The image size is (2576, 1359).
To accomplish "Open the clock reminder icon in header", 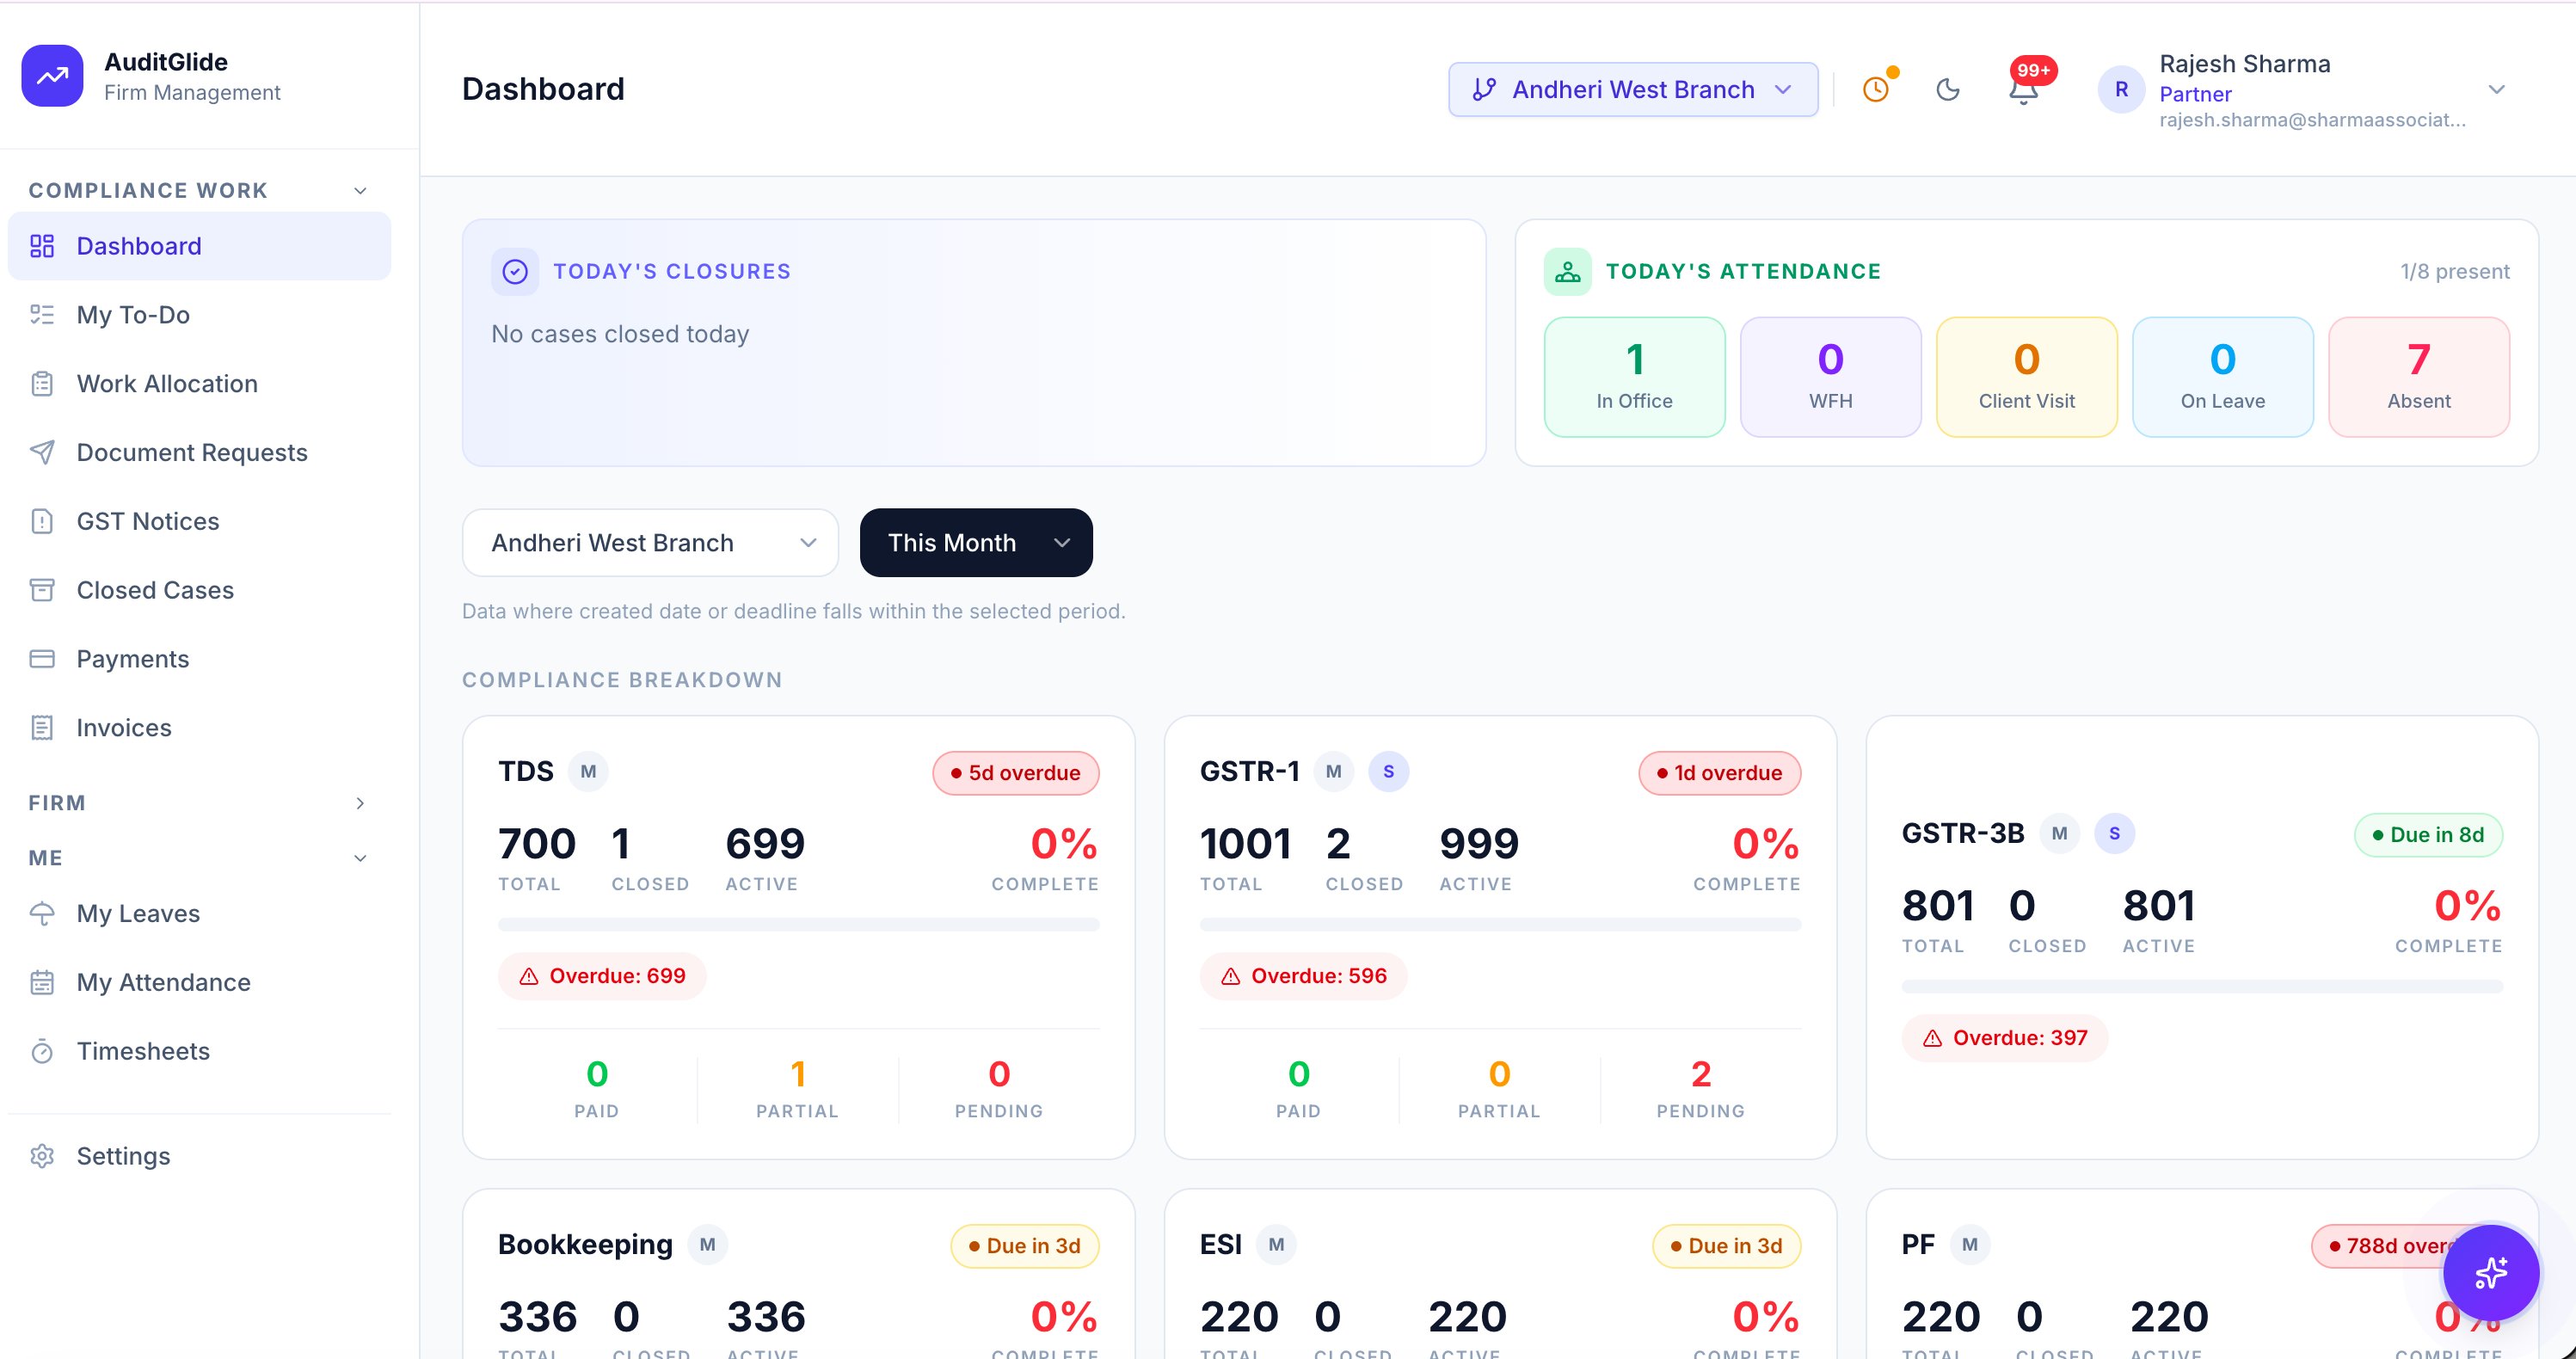I will (x=1877, y=89).
